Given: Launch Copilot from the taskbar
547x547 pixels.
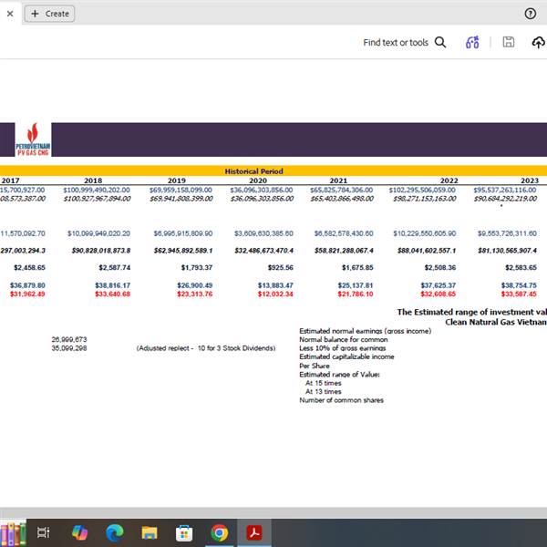Looking at the screenshot, I should [79, 532].
